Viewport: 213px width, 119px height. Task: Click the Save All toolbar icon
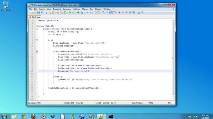point(42,13)
